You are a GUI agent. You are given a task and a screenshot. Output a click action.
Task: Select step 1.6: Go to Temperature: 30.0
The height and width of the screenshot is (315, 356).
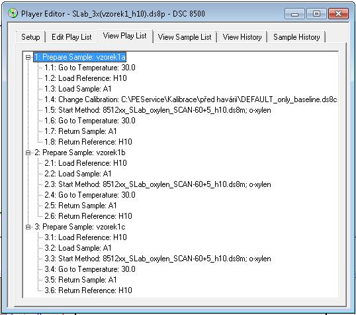click(x=90, y=121)
